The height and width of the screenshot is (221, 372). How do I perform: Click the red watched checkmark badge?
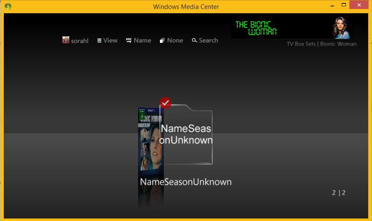click(165, 103)
